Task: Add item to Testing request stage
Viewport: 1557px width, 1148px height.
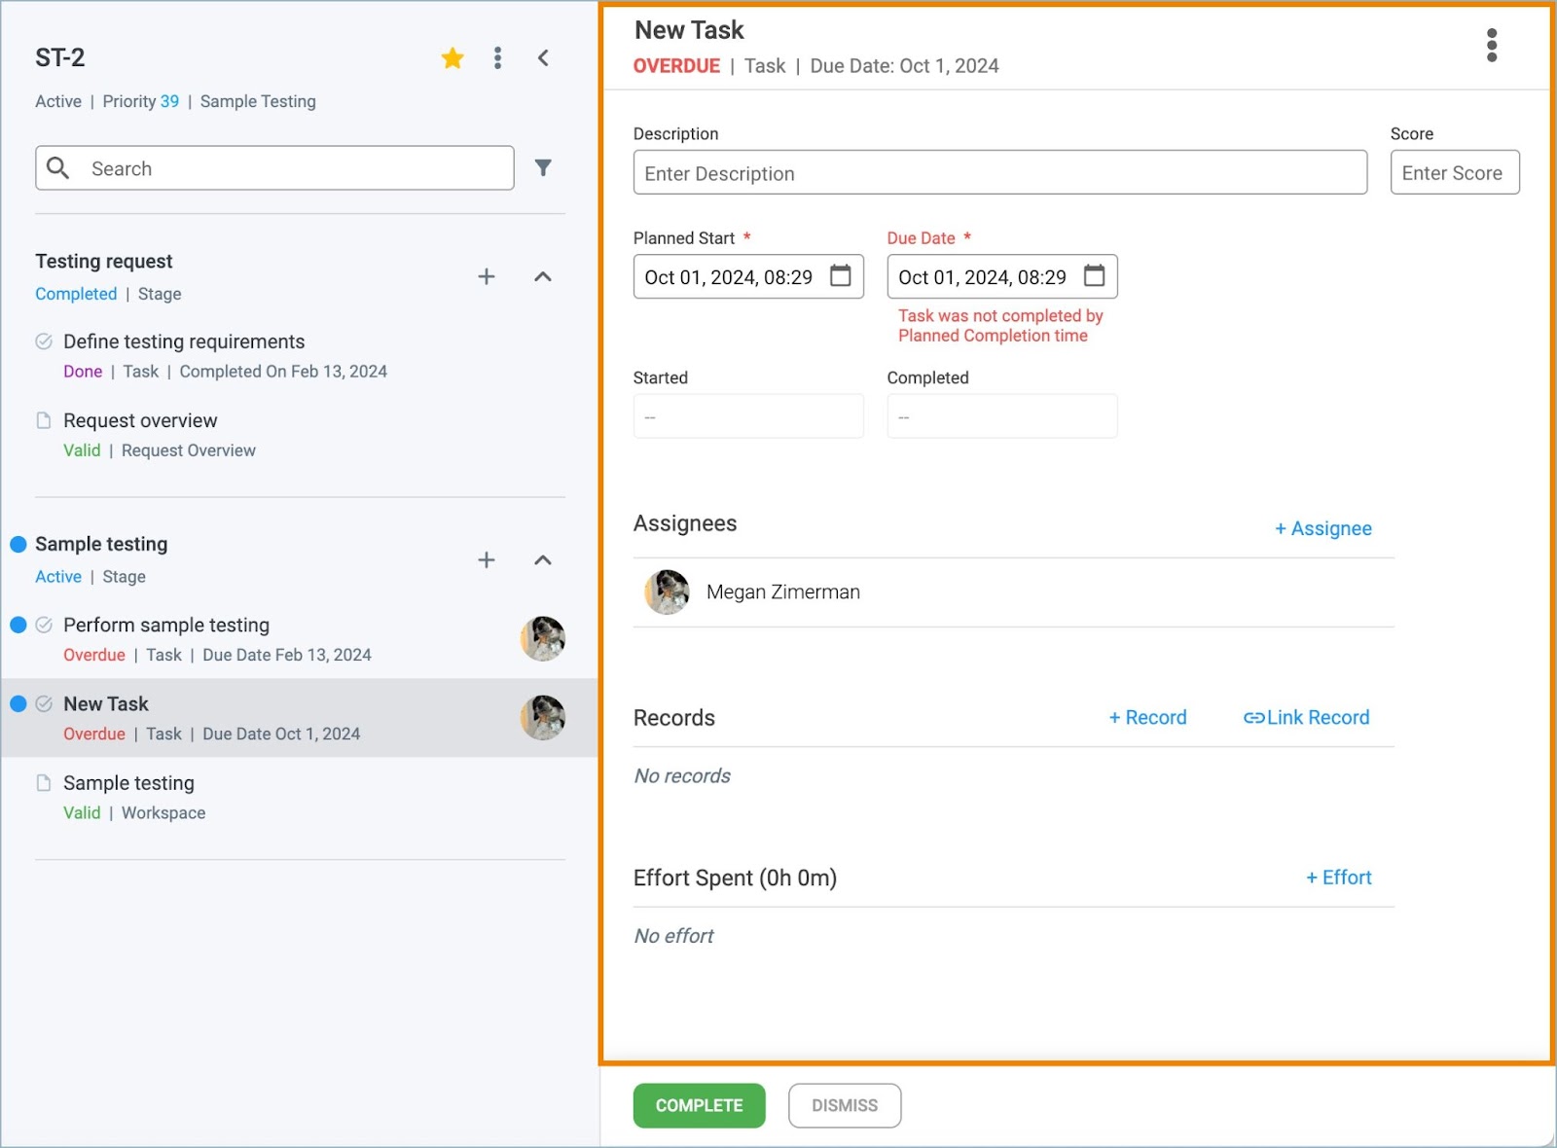Action: 487,276
